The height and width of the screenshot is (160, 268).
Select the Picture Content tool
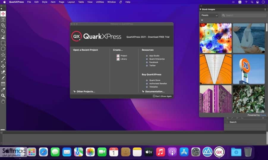tap(3, 37)
